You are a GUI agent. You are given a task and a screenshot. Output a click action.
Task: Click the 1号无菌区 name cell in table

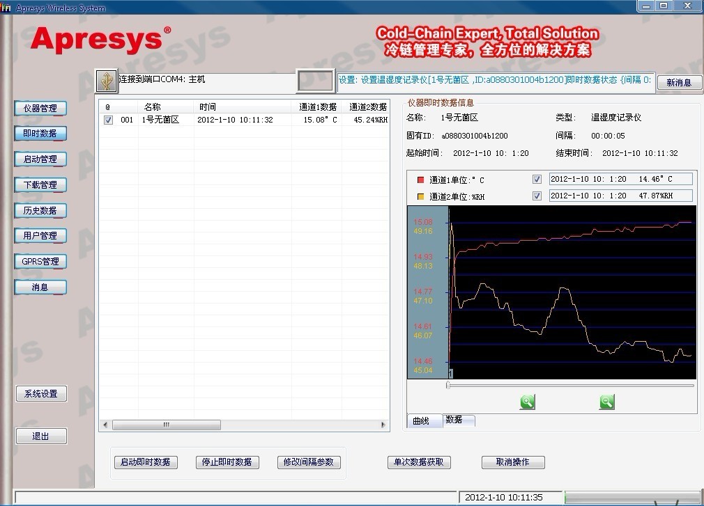(x=161, y=120)
